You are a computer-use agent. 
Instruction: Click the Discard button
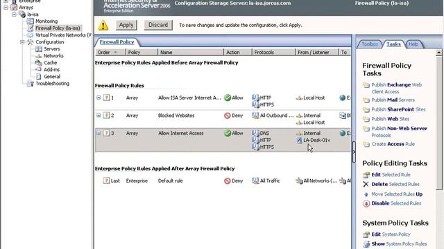[x=158, y=25]
